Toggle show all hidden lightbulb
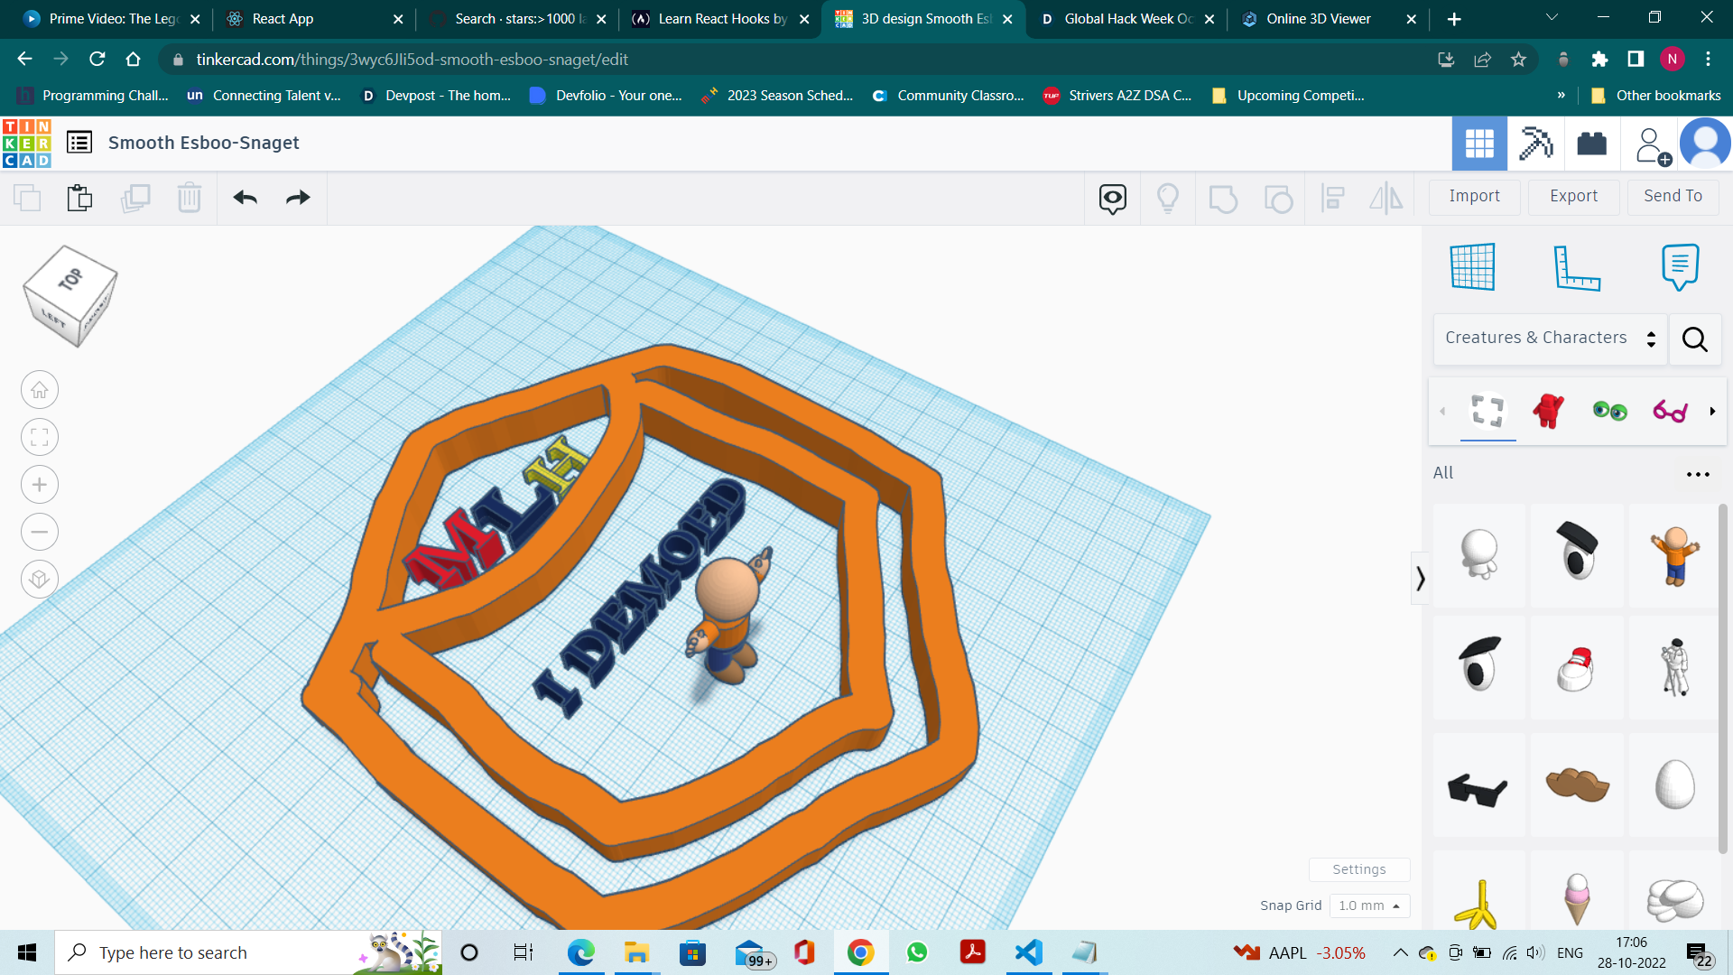 1168,198
